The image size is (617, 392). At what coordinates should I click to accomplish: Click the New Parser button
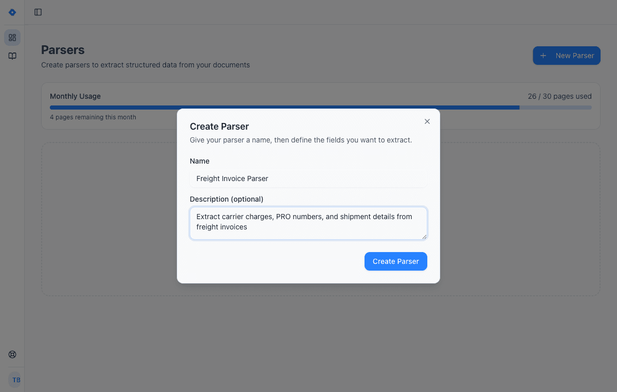tap(567, 55)
